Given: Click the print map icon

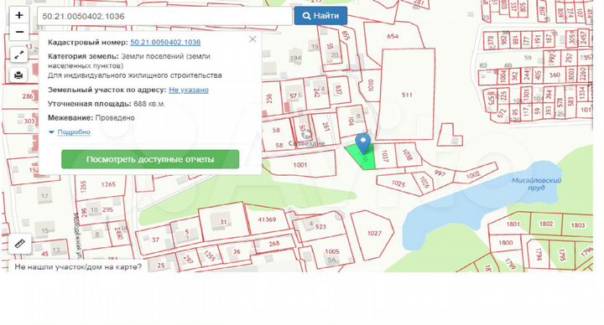Looking at the screenshot, I should (18, 75).
